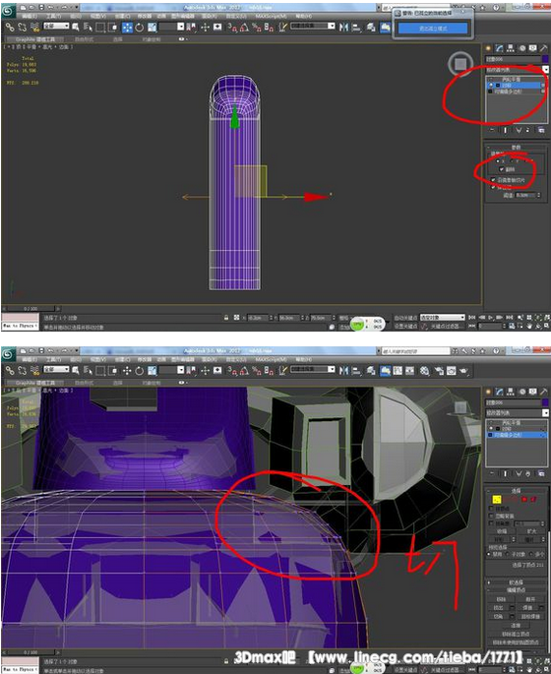551x674 pixels.
Task: Click ViewCube in upper viewport
Action: [x=460, y=64]
